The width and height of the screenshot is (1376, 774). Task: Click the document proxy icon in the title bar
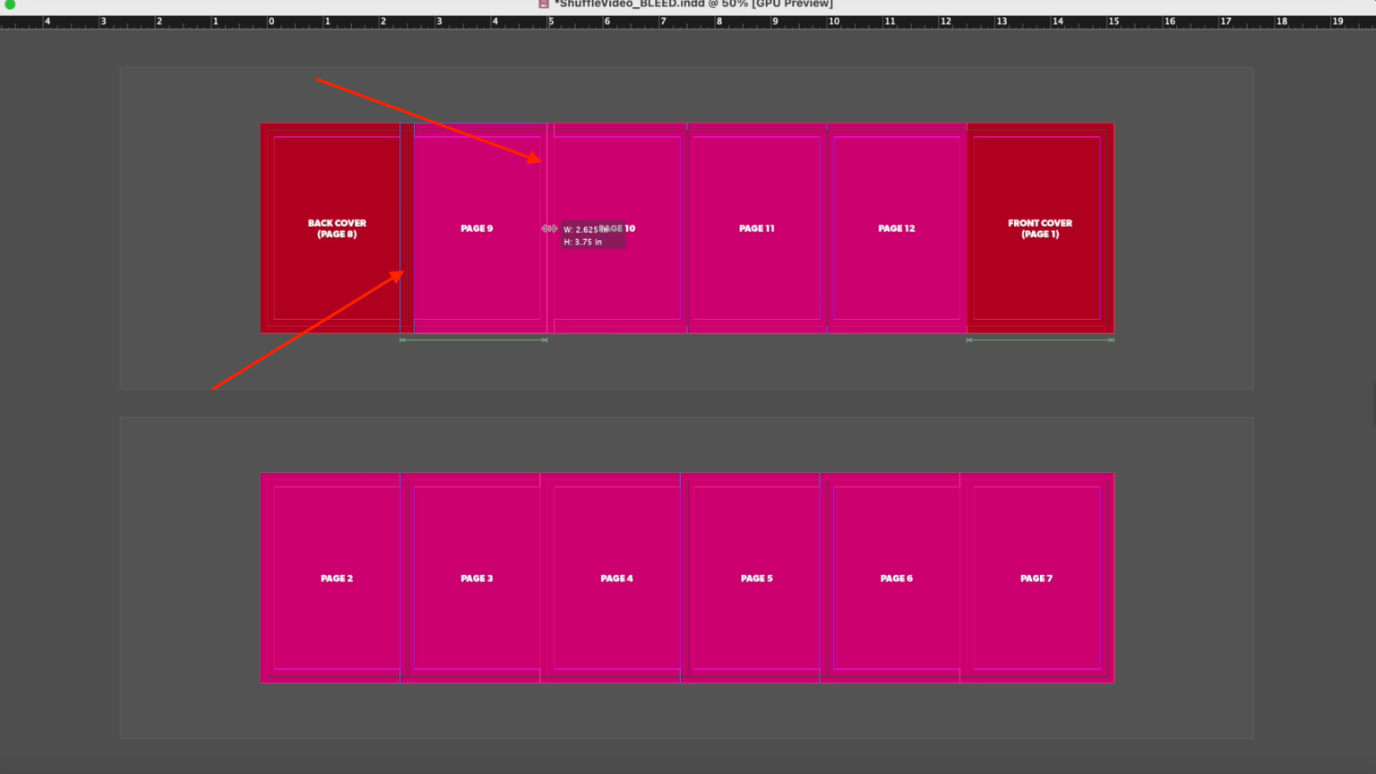click(x=542, y=4)
